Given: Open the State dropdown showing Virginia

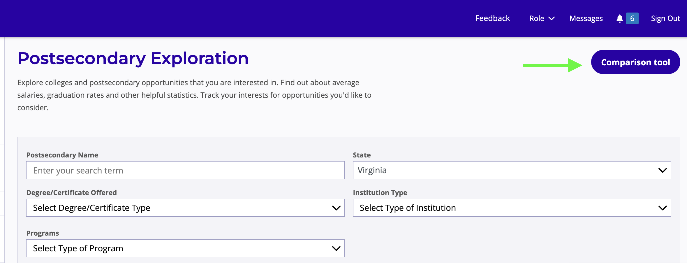Looking at the screenshot, I should (512, 170).
